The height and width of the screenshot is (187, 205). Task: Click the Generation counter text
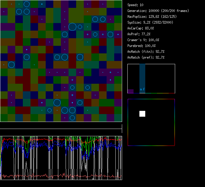pos(158,11)
